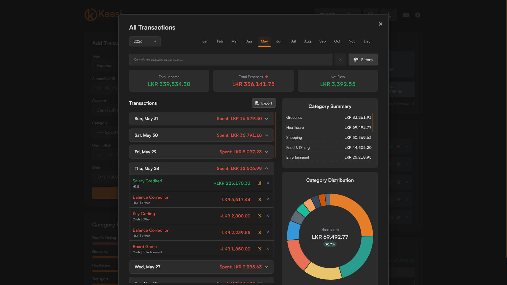This screenshot has width=507, height=285.
Task: Delete the Balance Correction of LKR 2,239.55
Action: click(267, 232)
